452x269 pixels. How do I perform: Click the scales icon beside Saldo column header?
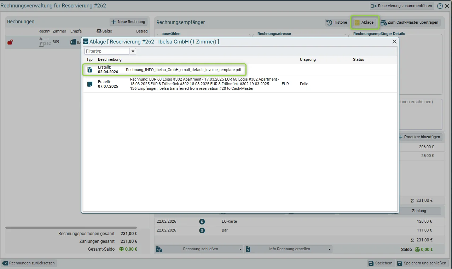click(99, 31)
